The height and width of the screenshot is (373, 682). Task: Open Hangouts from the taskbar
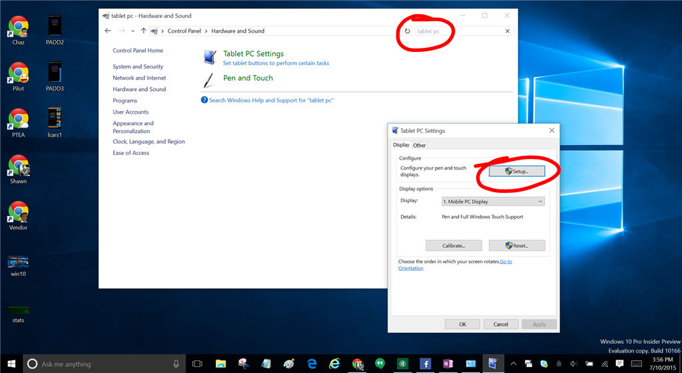[380, 364]
